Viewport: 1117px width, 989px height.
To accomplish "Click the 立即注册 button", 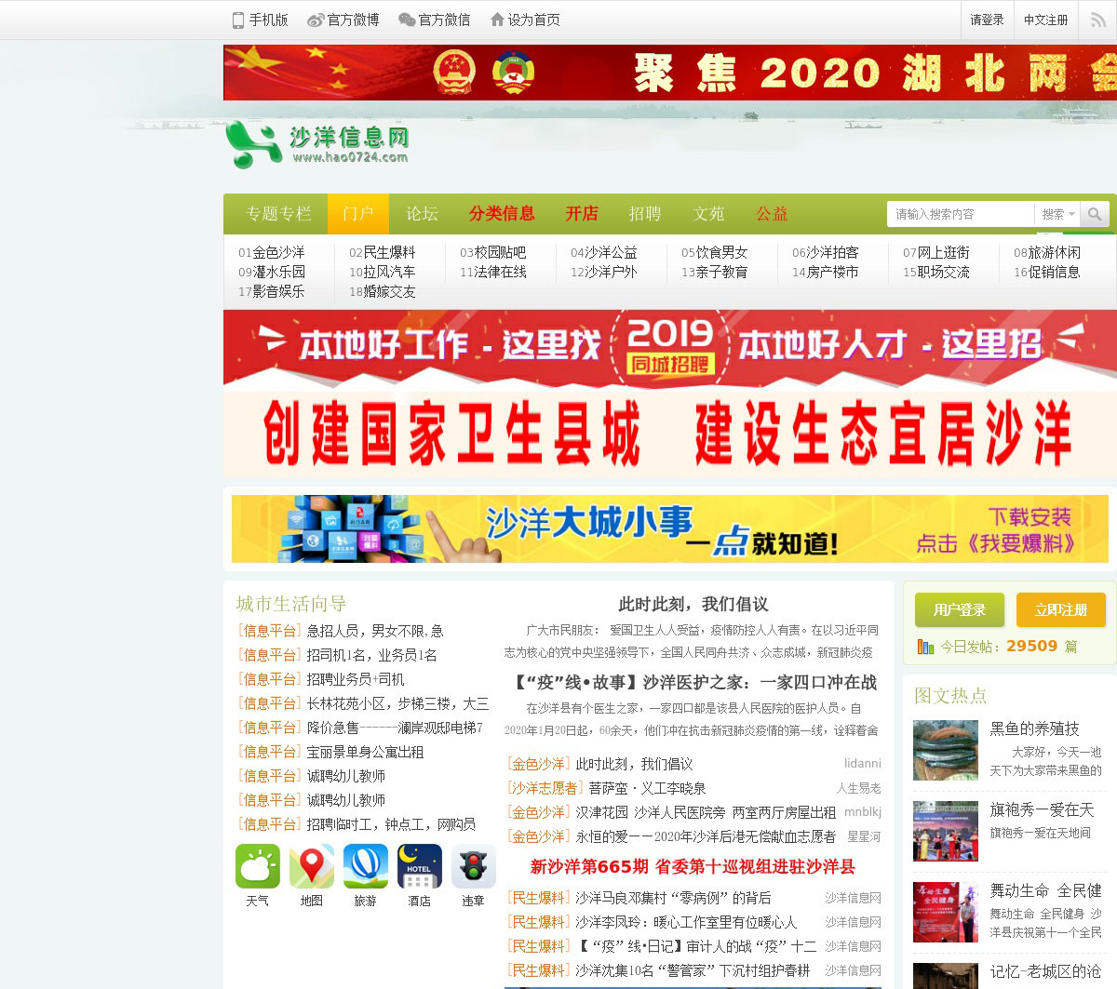I will pos(1061,609).
